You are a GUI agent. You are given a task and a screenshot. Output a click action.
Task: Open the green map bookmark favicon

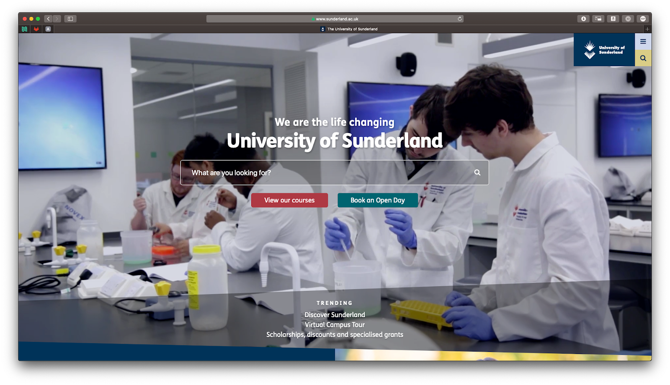[25, 29]
